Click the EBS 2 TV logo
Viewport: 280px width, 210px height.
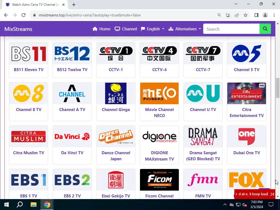(x=72, y=180)
